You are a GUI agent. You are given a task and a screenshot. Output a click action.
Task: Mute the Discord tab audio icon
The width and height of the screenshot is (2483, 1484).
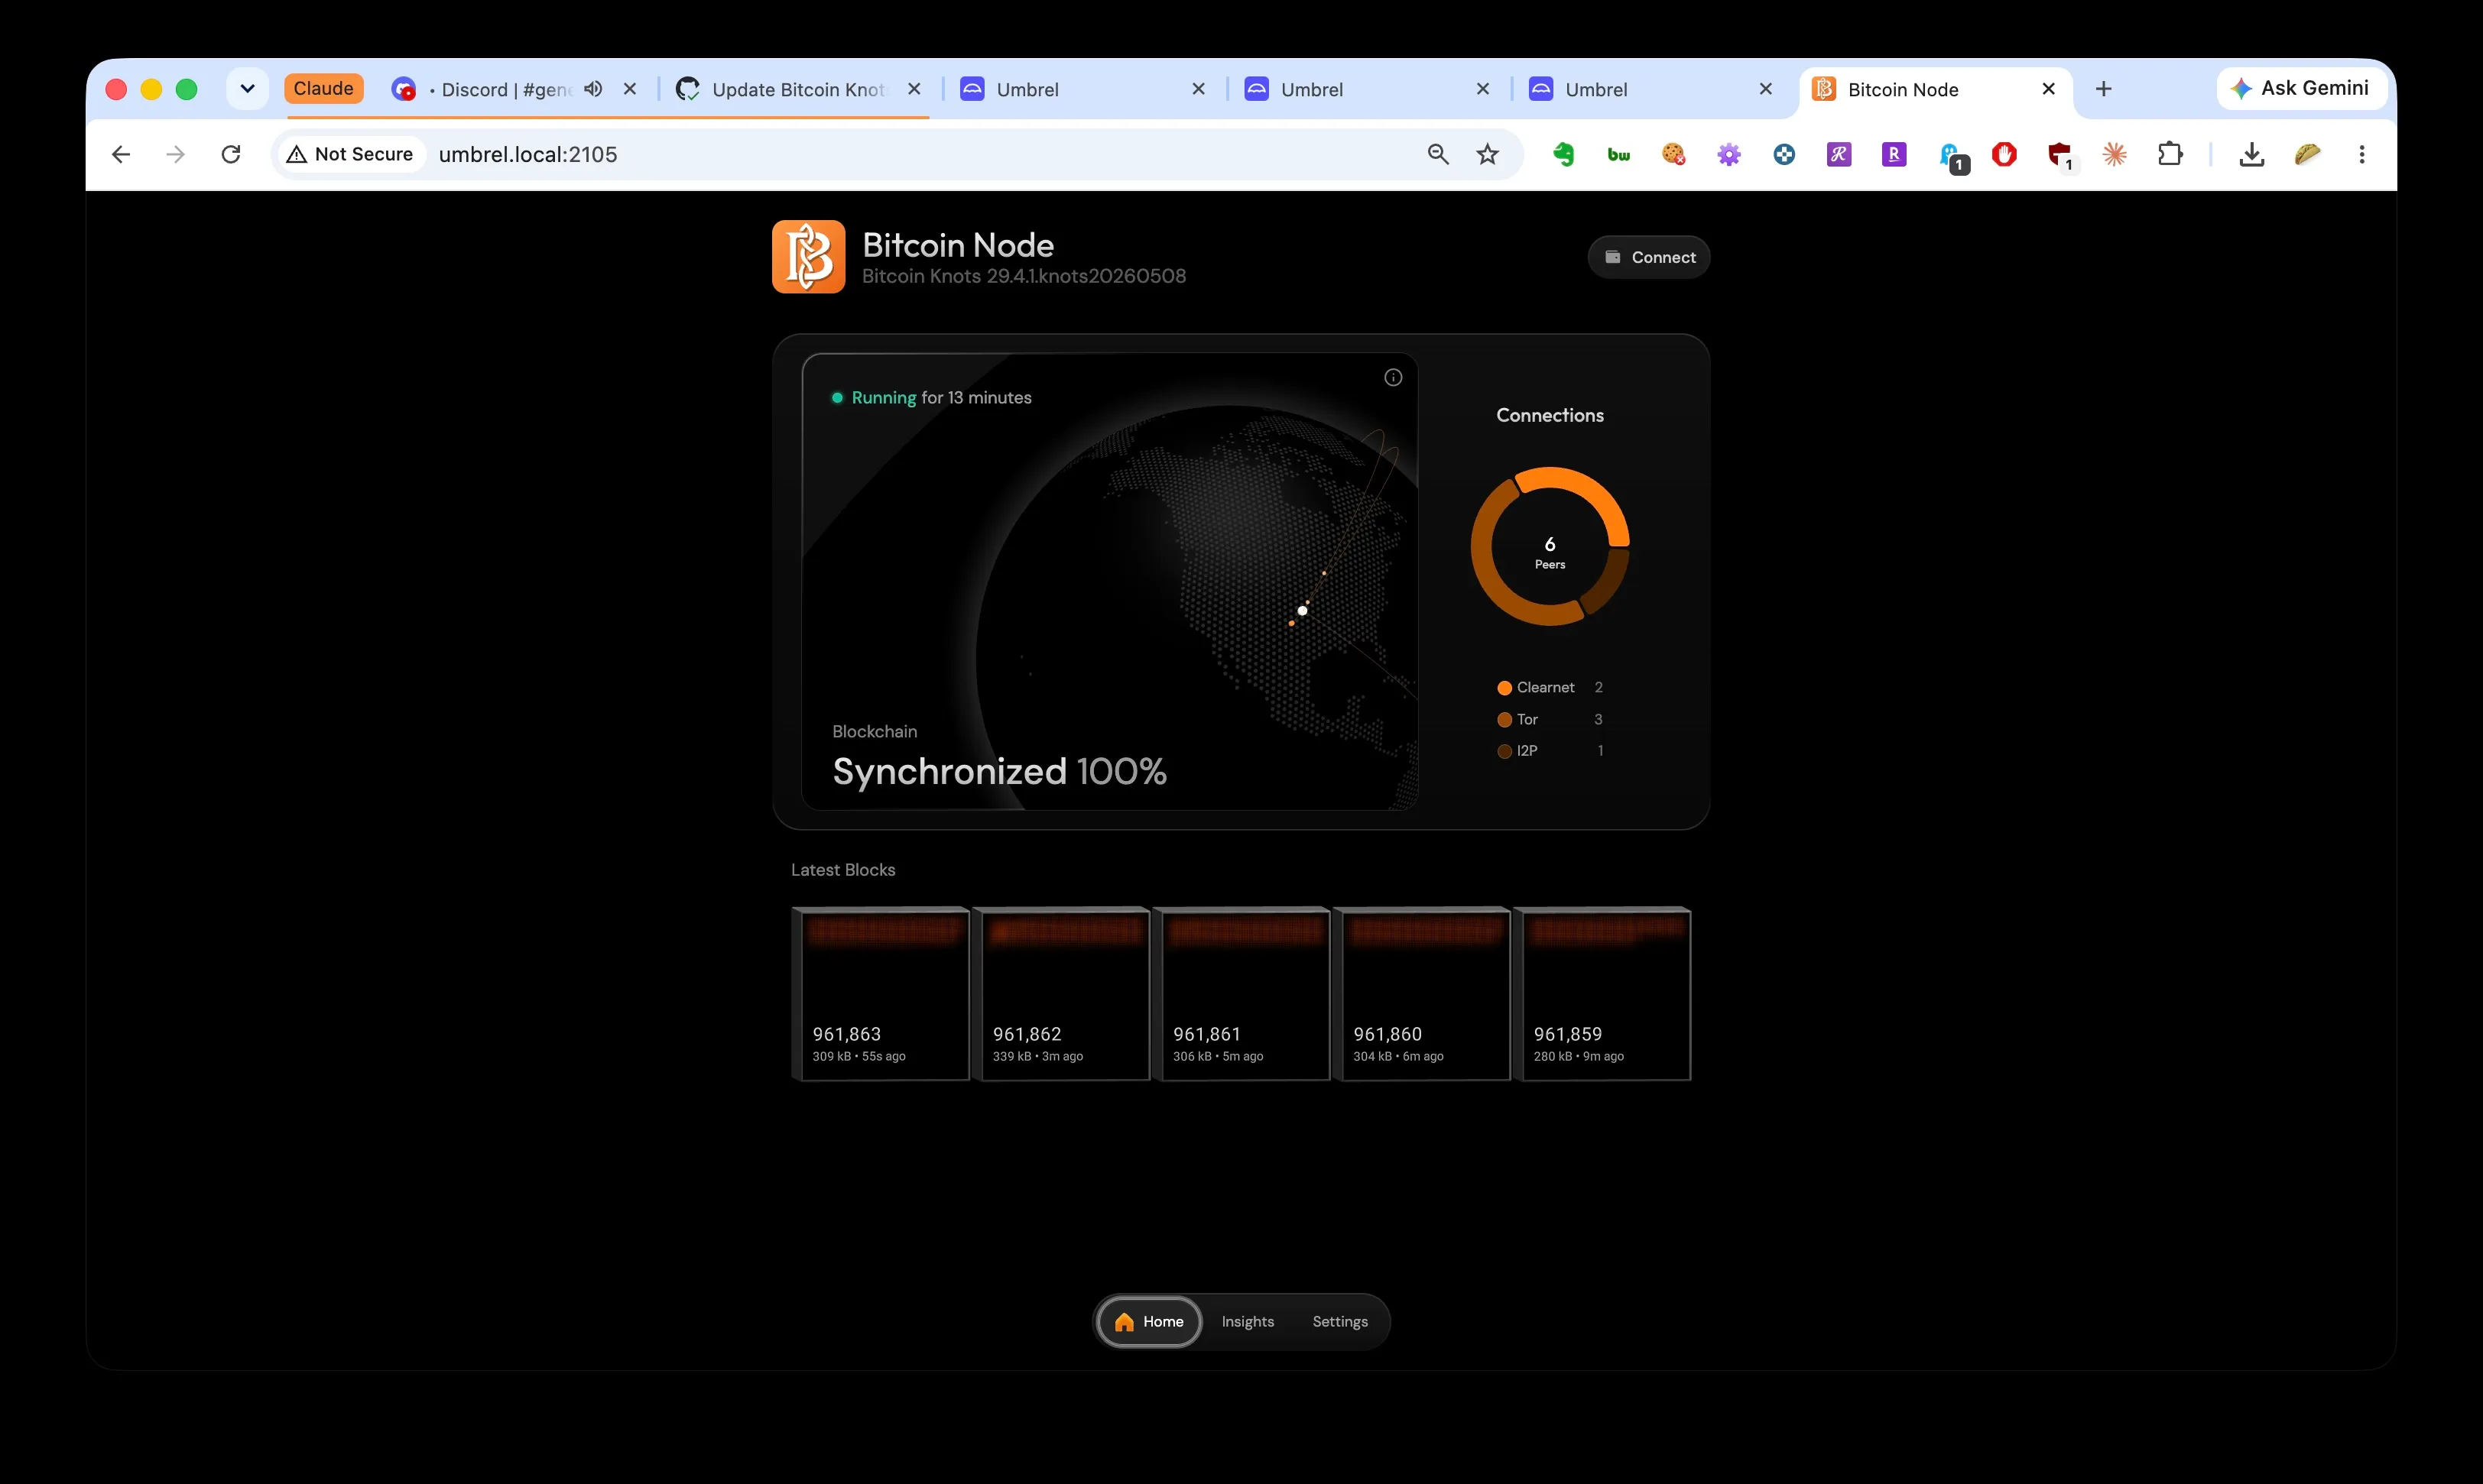point(593,89)
